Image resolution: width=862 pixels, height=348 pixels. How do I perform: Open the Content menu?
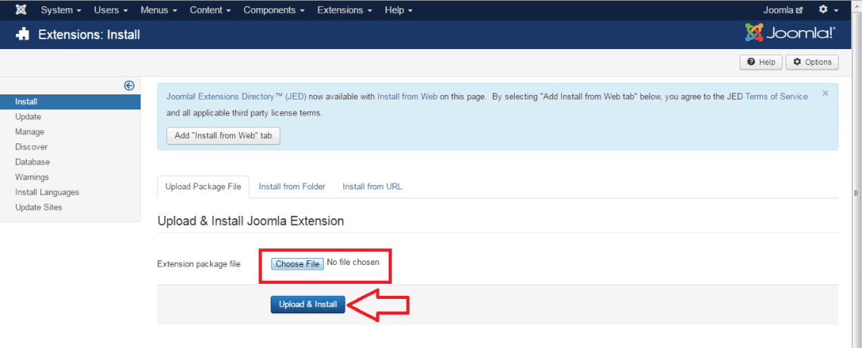pos(210,10)
